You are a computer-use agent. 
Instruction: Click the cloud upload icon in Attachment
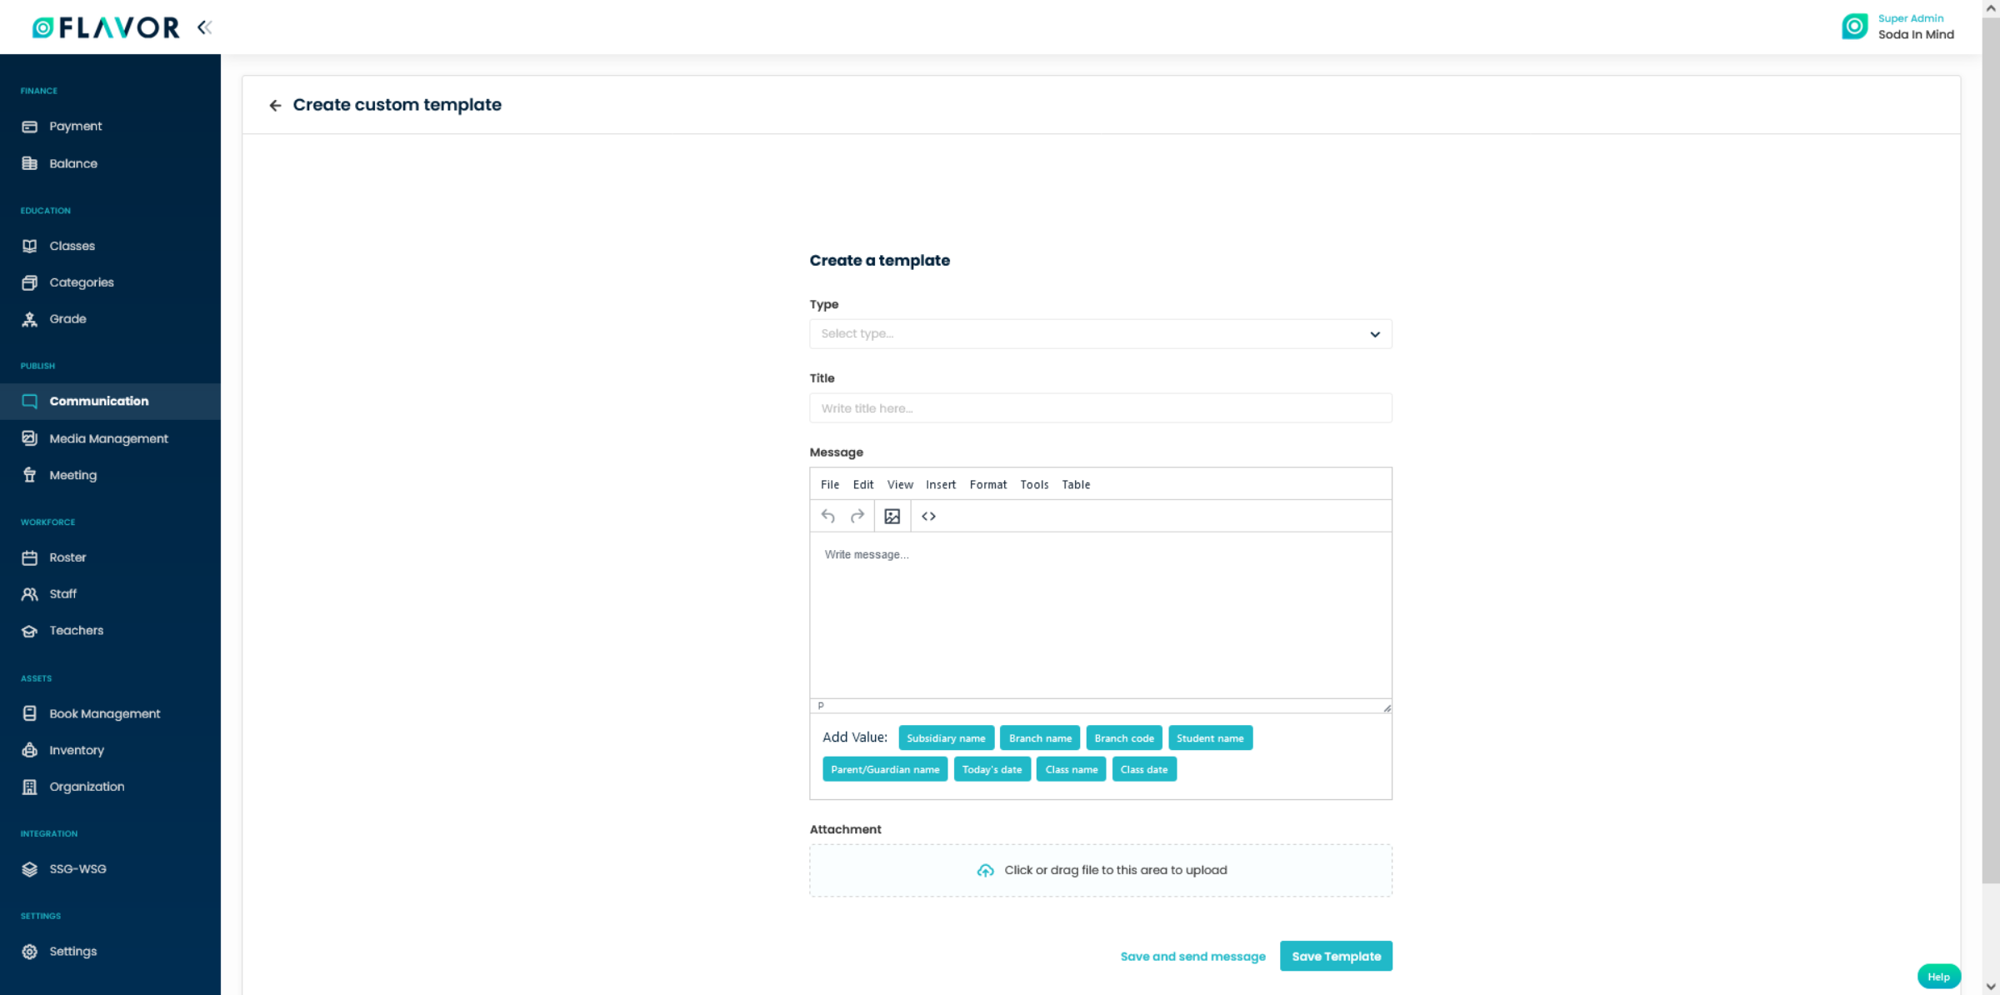click(x=985, y=870)
